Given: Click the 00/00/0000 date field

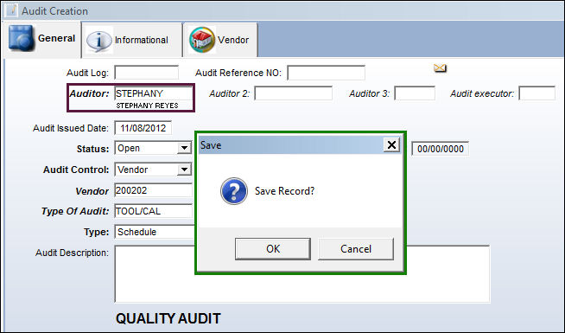Looking at the screenshot, I should tap(441, 149).
